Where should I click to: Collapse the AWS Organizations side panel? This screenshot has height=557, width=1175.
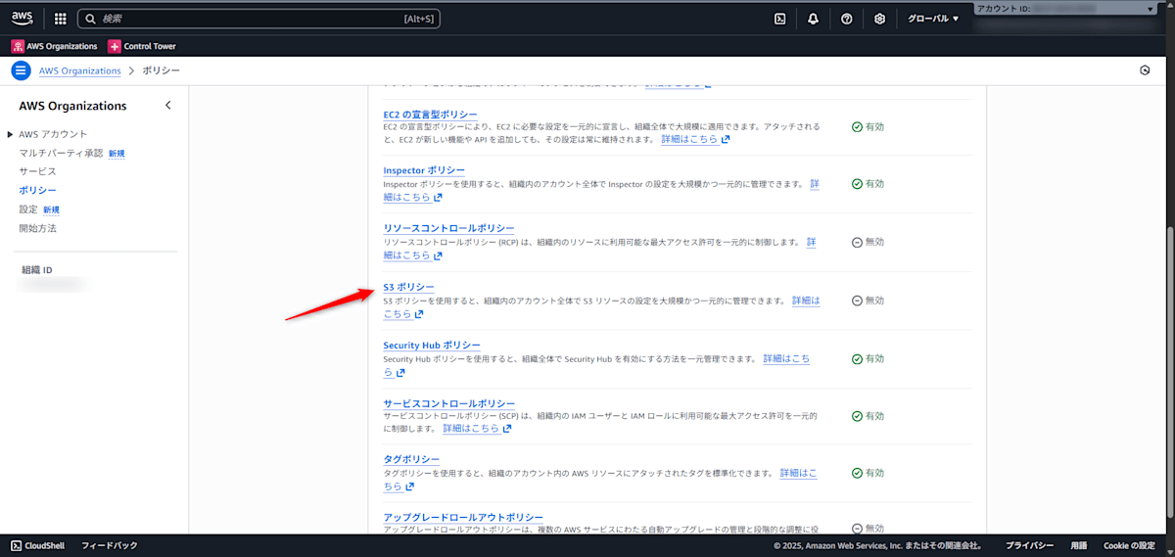click(x=167, y=106)
